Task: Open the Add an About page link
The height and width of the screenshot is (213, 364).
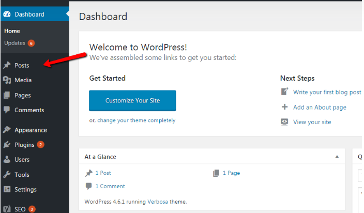Action: (x=320, y=107)
